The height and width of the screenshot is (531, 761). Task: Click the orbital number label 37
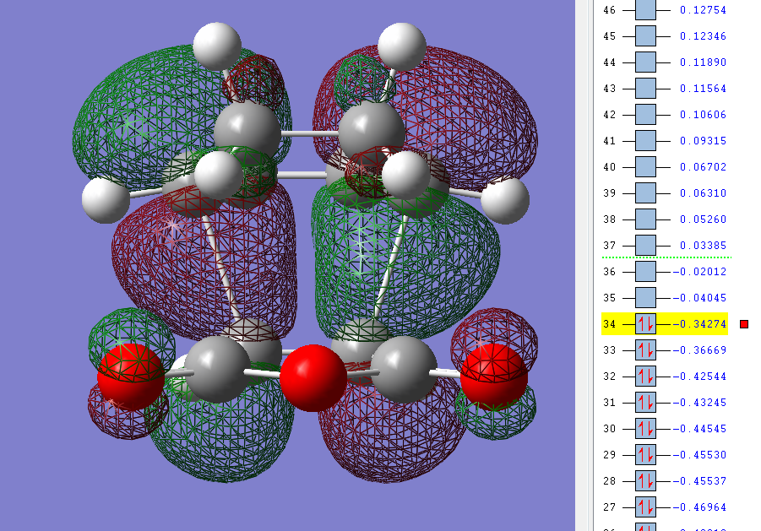coord(609,246)
